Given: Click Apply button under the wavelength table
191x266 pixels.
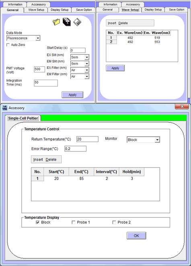Looking at the screenshot, I should point(115,68).
